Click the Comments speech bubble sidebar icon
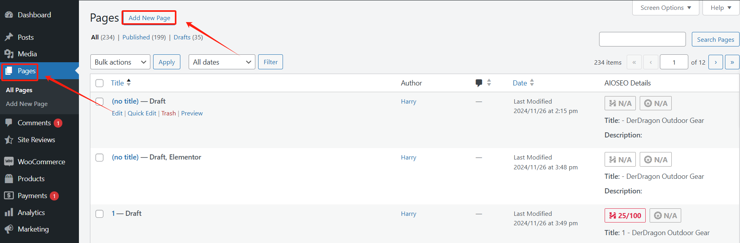 [x=9, y=122]
